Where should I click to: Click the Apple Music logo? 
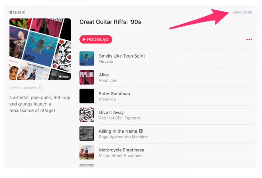17,12
